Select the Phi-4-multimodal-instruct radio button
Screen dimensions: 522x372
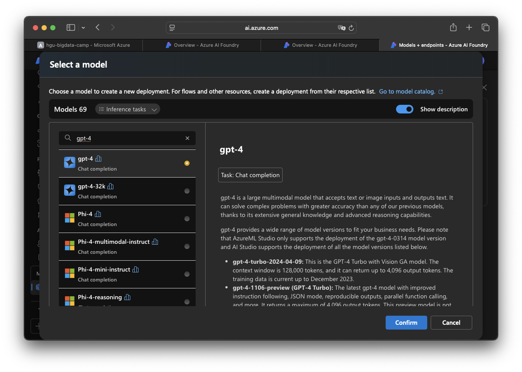pyautogui.click(x=187, y=246)
